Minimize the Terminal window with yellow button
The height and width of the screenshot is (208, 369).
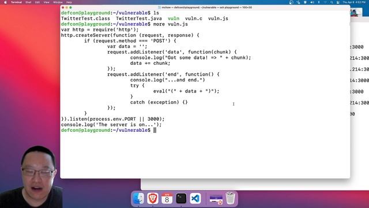(x=67, y=8)
